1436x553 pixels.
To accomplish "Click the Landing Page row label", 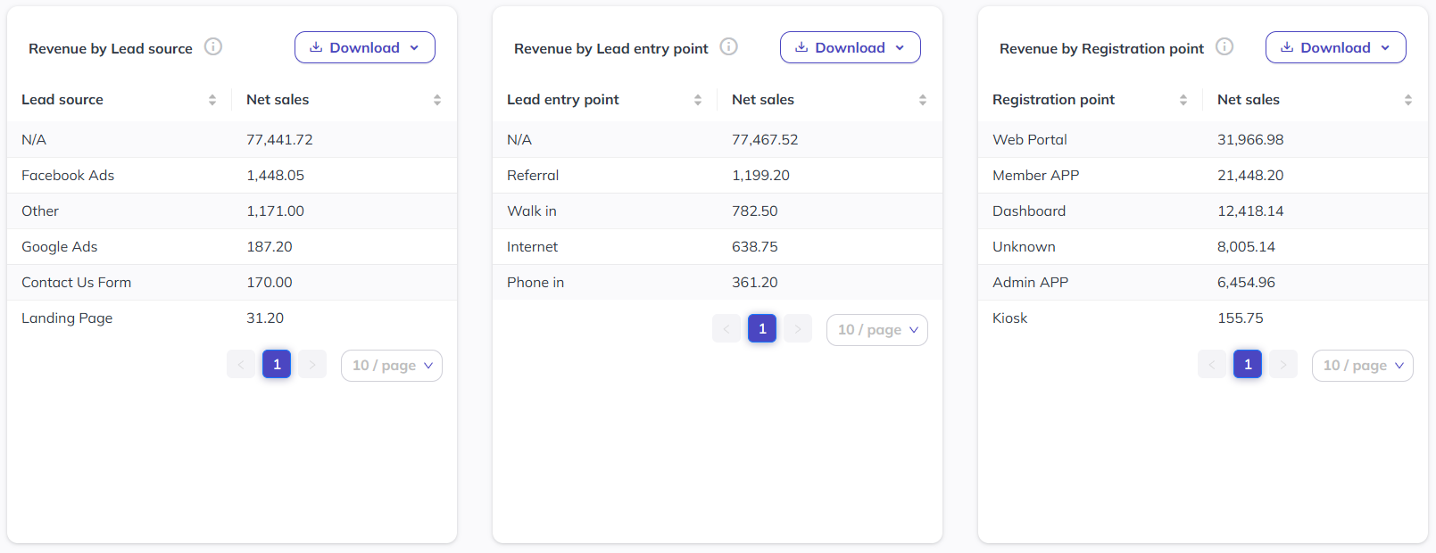I will 67,318.
